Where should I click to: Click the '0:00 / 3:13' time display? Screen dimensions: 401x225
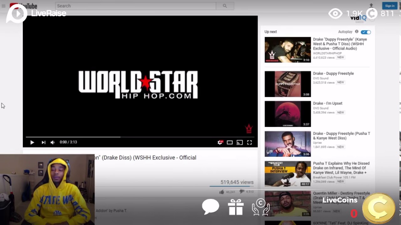click(x=68, y=142)
